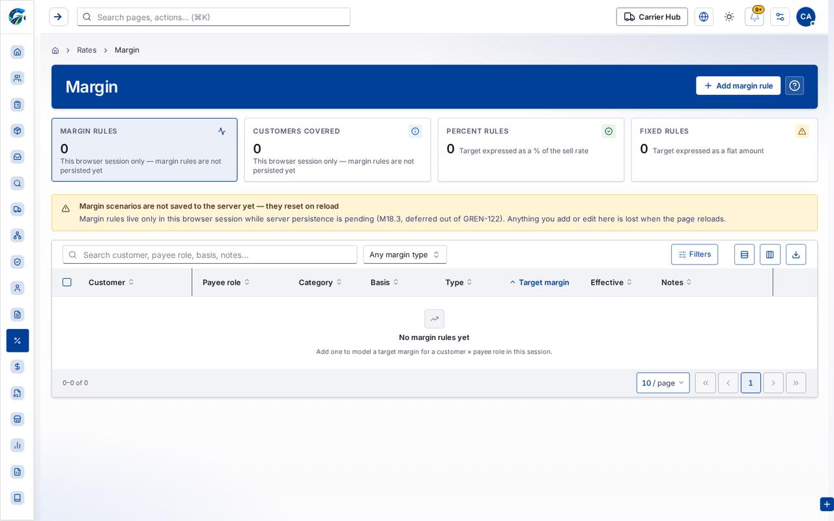Click the Rates breadcrumb
Image resolution: width=834 pixels, height=521 pixels.
tap(87, 50)
